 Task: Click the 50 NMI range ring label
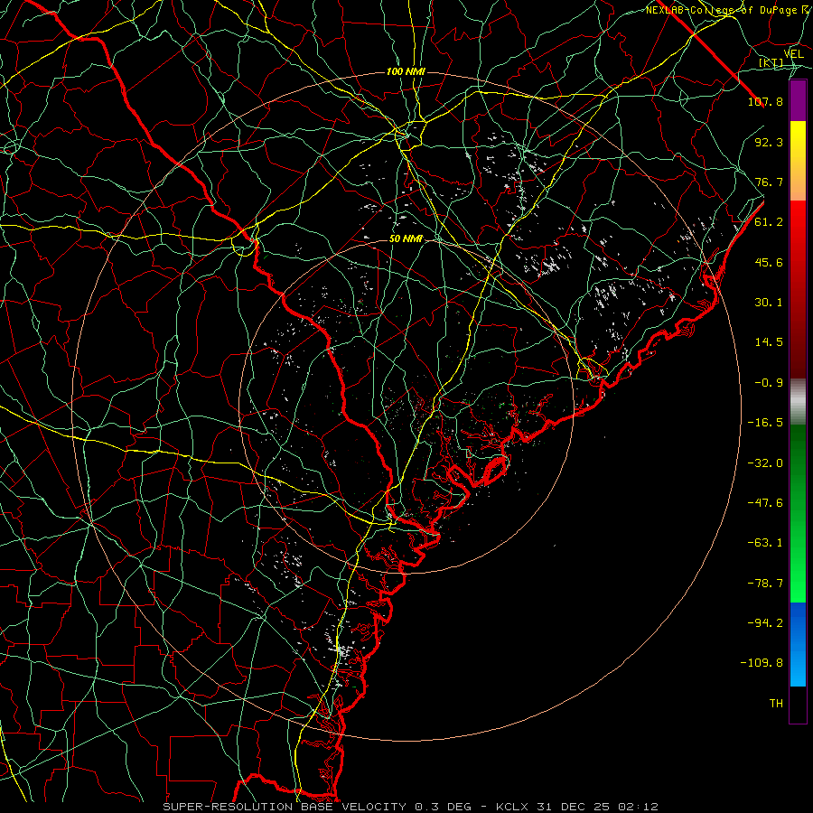click(406, 239)
